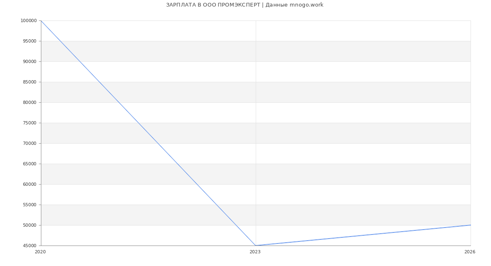Select the 80000 y-axis label

pos(29,102)
